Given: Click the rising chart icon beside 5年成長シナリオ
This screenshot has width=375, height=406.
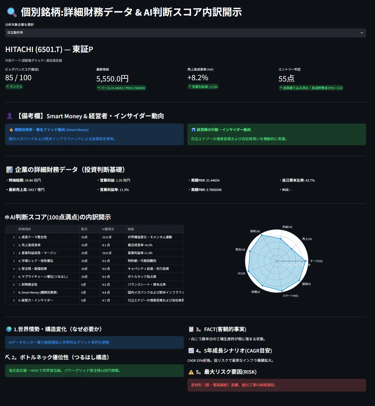Looking at the screenshot, I should [191, 350].
